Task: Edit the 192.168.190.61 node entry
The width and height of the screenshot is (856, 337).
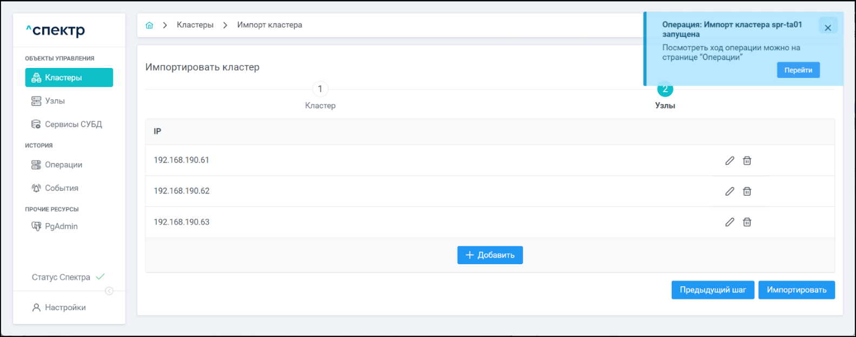Action: 730,161
